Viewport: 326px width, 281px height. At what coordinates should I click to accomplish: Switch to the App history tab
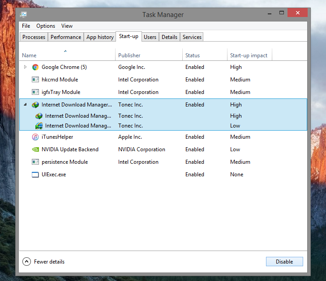[100, 37]
